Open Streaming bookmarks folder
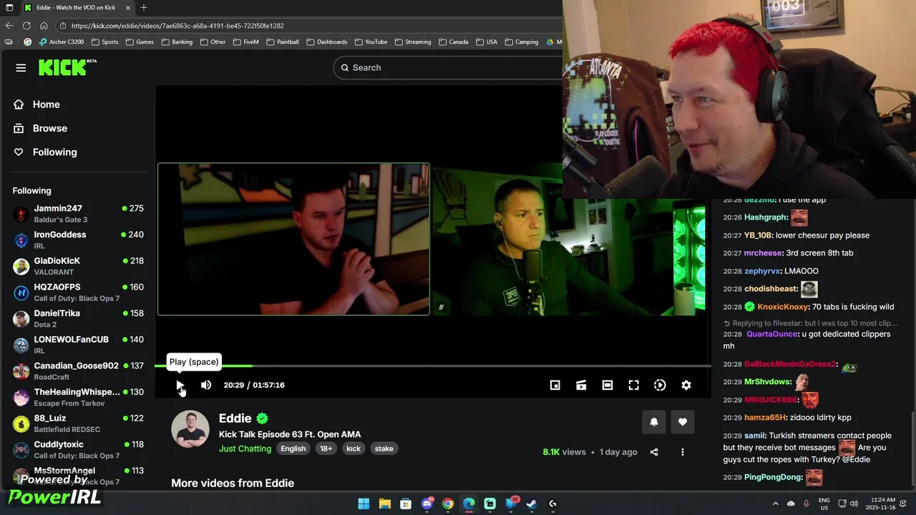The image size is (916, 515). point(412,42)
